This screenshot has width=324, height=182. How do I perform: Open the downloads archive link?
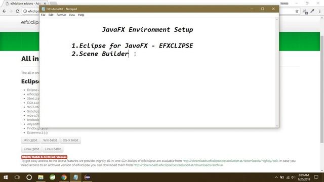pos(178,165)
